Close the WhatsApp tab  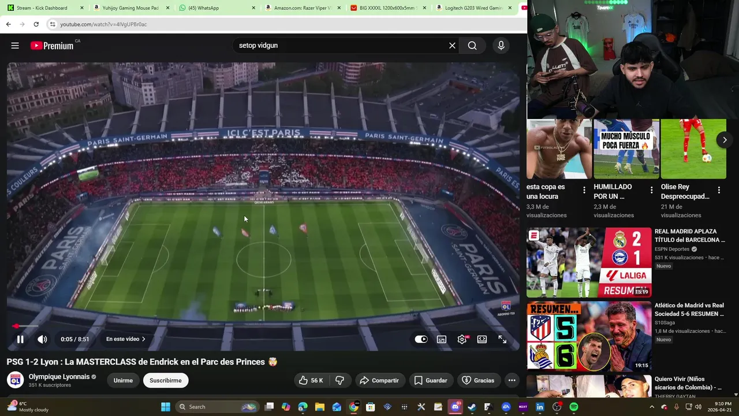pos(253,8)
